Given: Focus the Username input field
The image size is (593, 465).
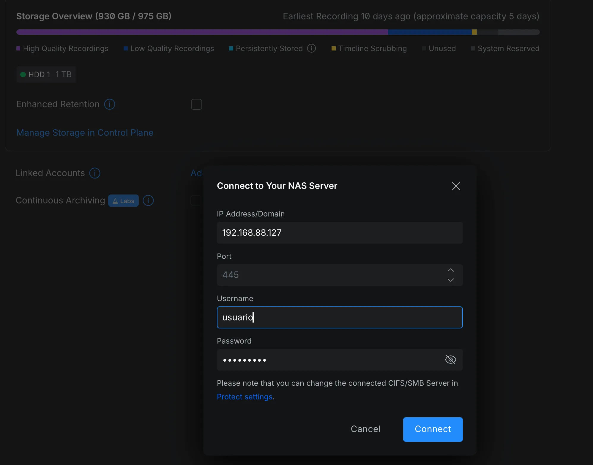Looking at the screenshot, I should coord(339,317).
